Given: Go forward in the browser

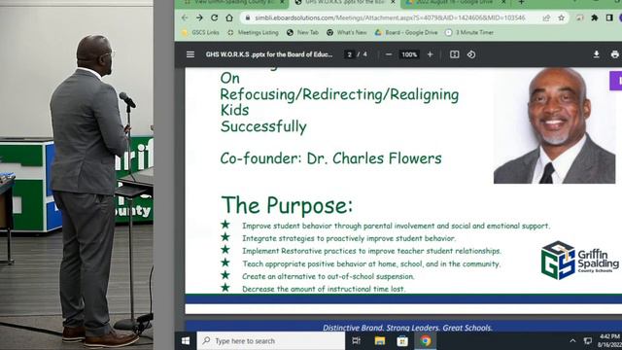Looking at the screenshot, I should [199, 17].
